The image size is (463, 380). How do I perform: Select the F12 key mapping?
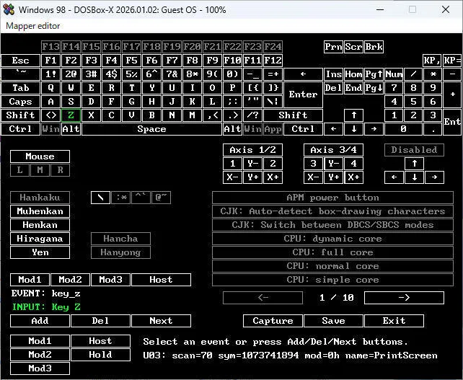coord(273,61)
